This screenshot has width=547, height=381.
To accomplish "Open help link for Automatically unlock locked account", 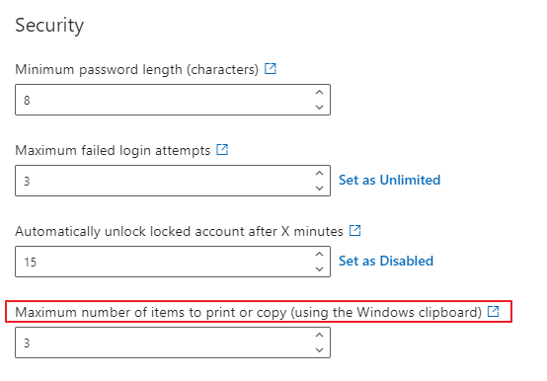I will tap(354, 230).
